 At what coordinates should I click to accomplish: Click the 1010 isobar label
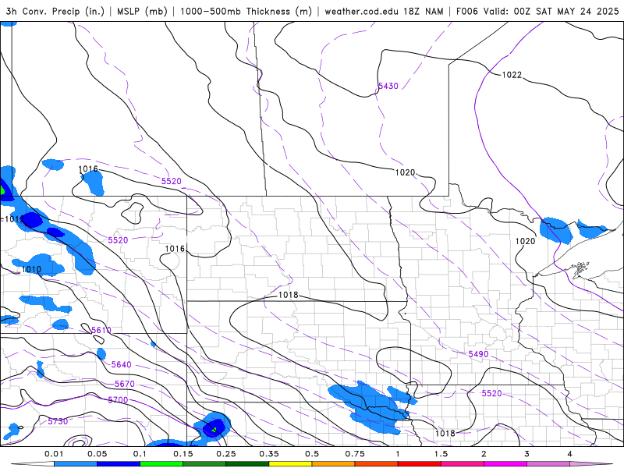pos(31,269)
